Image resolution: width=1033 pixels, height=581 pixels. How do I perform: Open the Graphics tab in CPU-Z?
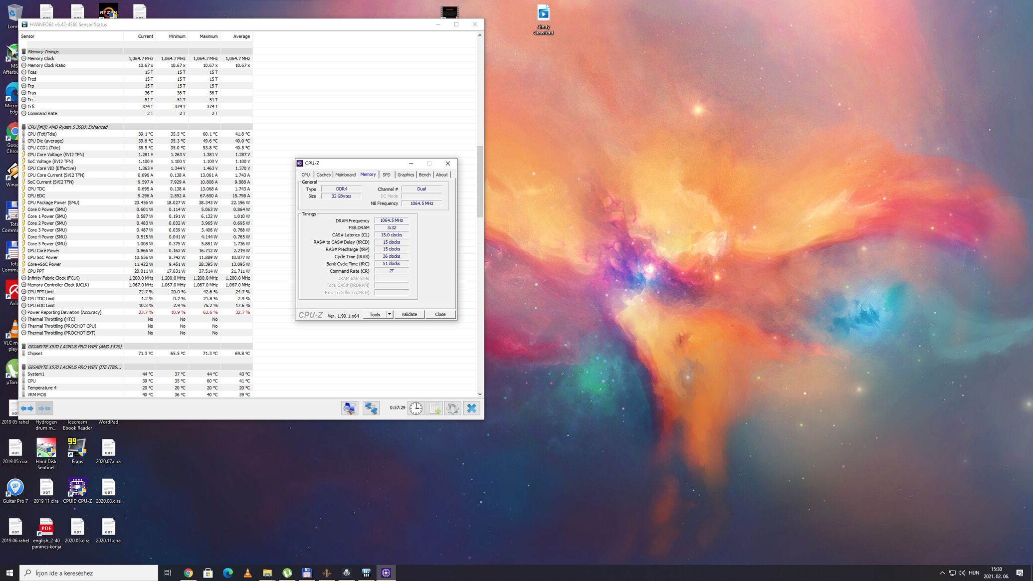(406, 175)
